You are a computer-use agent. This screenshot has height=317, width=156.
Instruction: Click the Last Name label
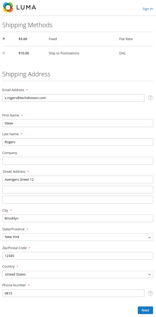11,134
